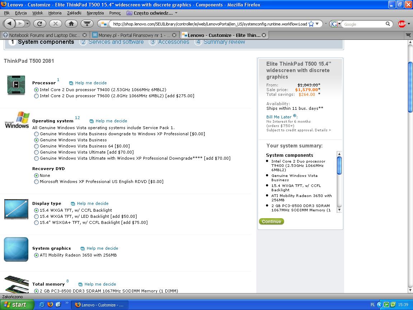This screenshot has height=310, width=413.
Task: Select 15.4 WXGA LED Backlight display
Action: [36, 216]
